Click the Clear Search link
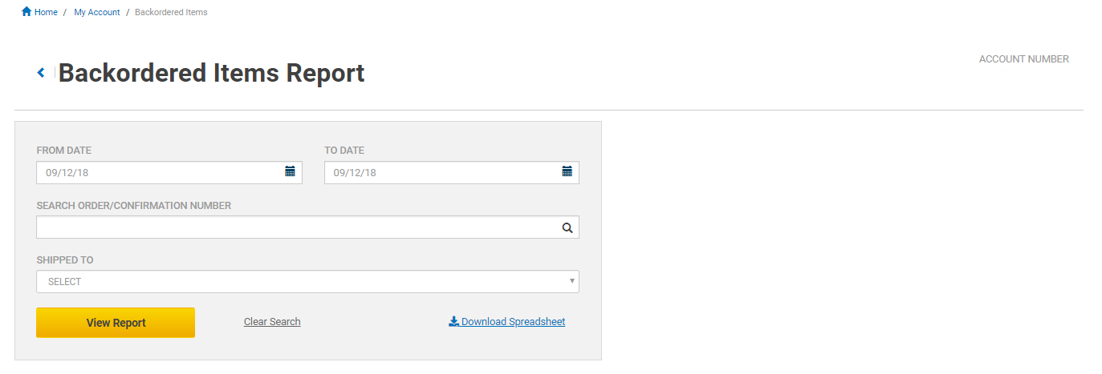Viewport: 1102px width, 374px height. 272,322
